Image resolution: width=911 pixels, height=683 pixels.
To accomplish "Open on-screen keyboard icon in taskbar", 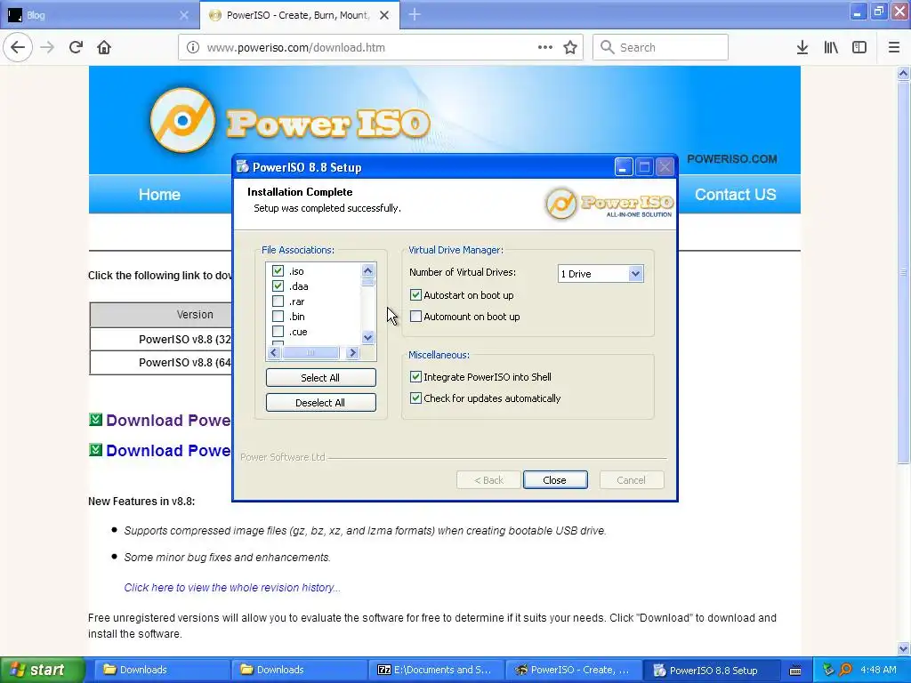I will point(795,671).
